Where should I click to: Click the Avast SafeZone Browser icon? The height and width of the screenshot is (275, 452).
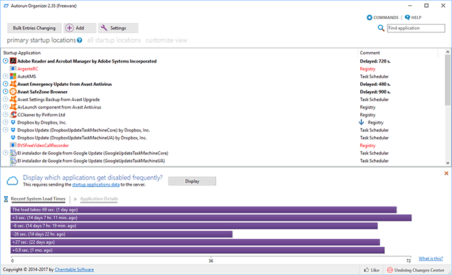[x=13, y=92]
